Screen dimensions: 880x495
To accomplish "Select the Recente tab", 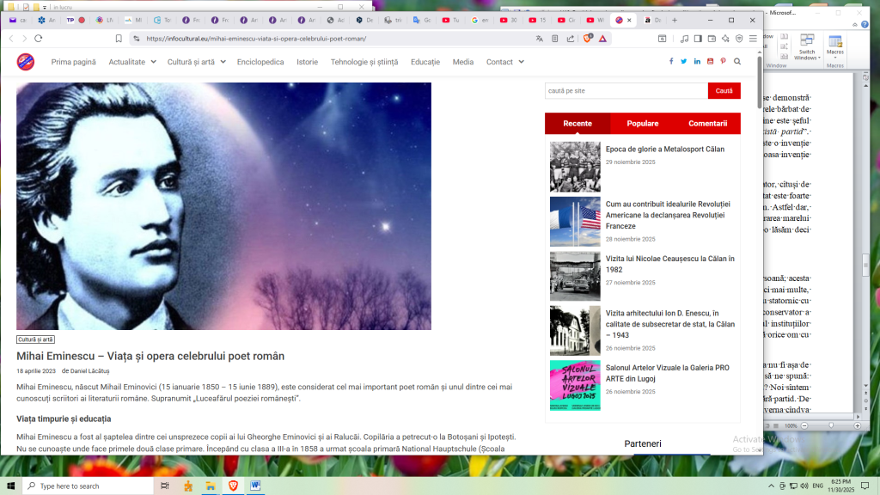I will [x=577, y=124].
